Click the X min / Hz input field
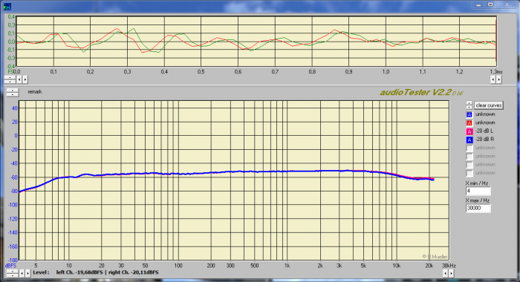The width and height of the screenshot is (520, 282). tap(478, 191)
